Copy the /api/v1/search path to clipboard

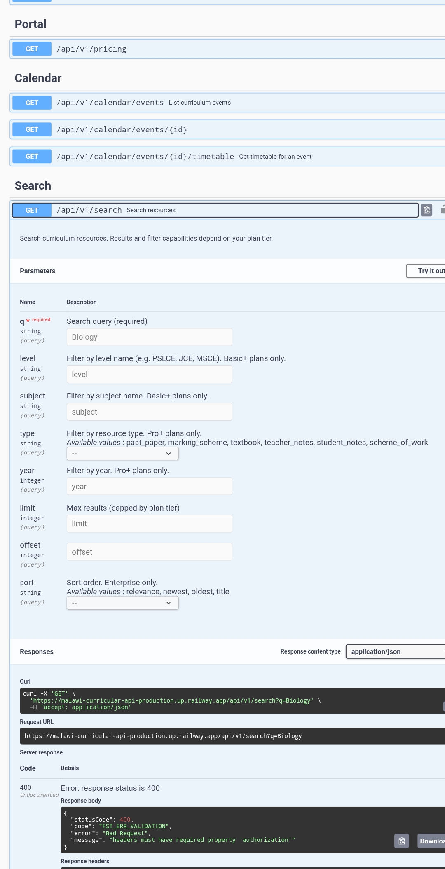[426, 210]
